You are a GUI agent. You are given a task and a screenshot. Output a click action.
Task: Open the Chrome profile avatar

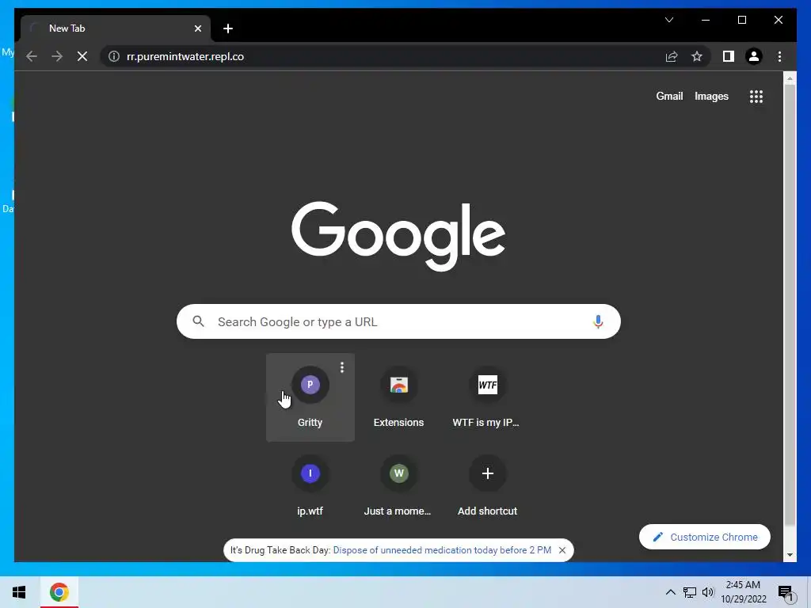pyautogui.click(x=754, y=56)
